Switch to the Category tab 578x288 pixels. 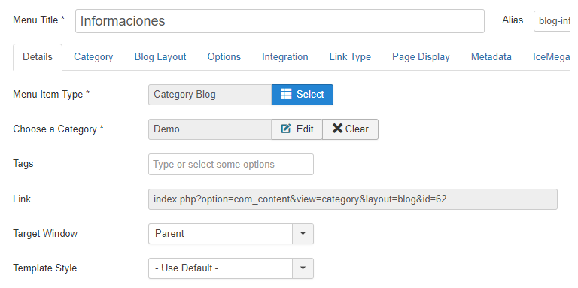click(x=93, y=57)
